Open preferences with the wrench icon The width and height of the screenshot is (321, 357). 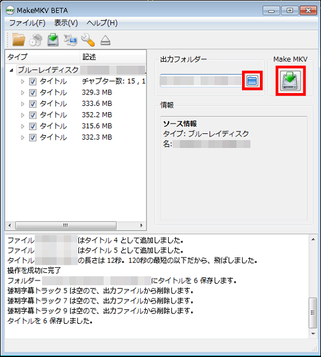tap(88, 40)
